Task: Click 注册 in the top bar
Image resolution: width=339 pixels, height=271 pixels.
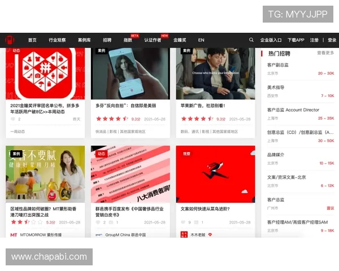Action: coord(314,40)
